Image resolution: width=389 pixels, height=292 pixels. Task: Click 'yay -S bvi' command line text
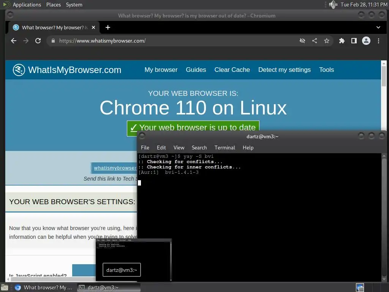pyautogui.click(x=198, y=156)
